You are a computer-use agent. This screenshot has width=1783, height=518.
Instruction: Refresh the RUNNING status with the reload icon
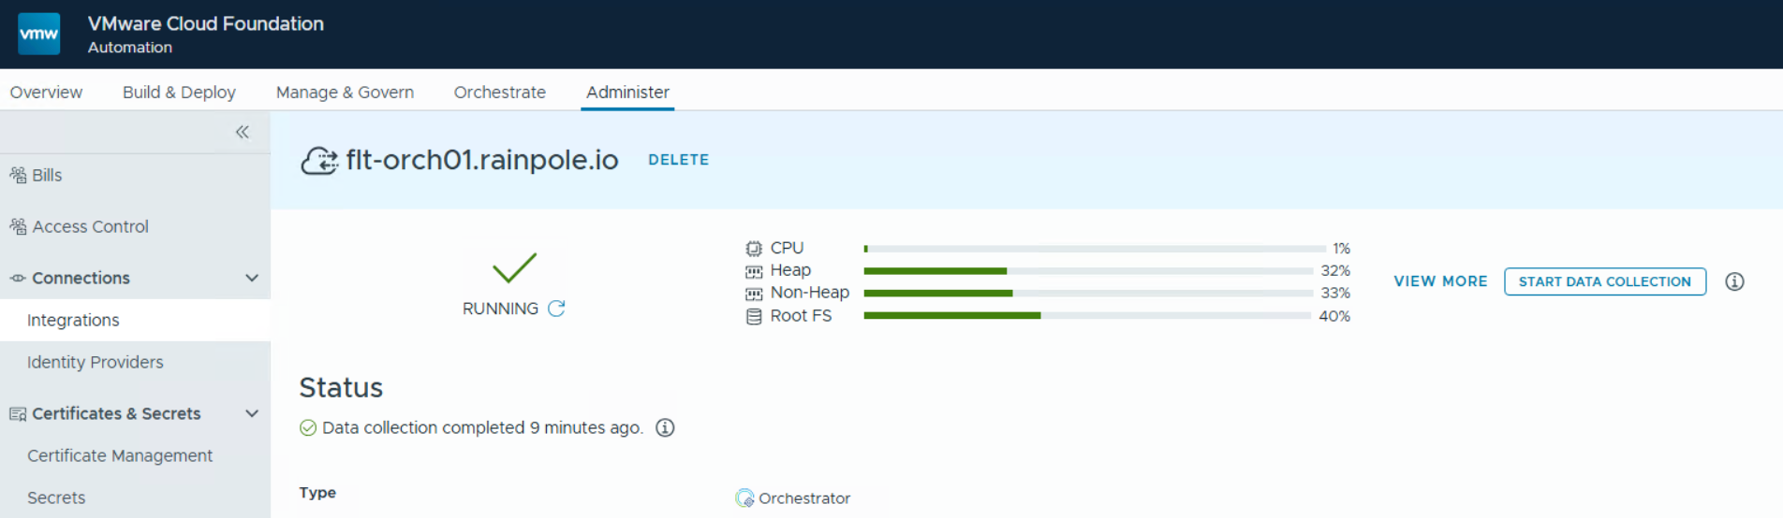556,309
